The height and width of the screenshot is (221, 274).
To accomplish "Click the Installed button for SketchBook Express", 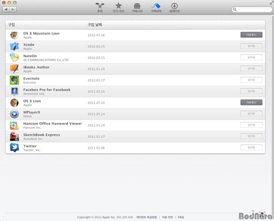I will [251, 136].
